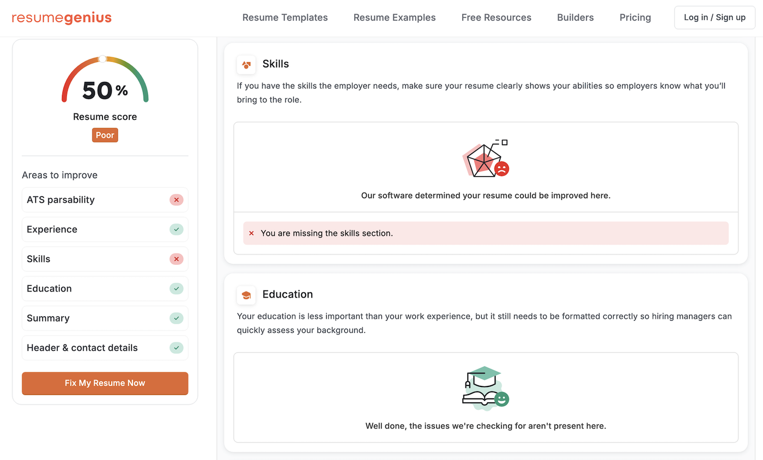This screenshot has height=460, width=763.
Task: Go to the Pricing page
Action: coord(635,17)
